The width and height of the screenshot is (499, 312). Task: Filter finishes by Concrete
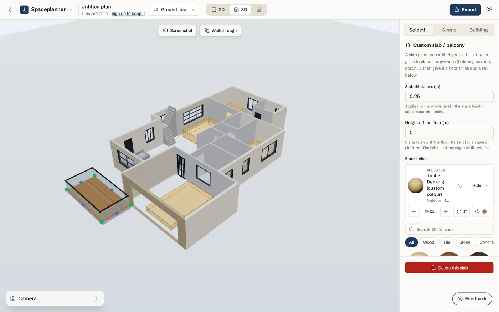pos(485,242)
